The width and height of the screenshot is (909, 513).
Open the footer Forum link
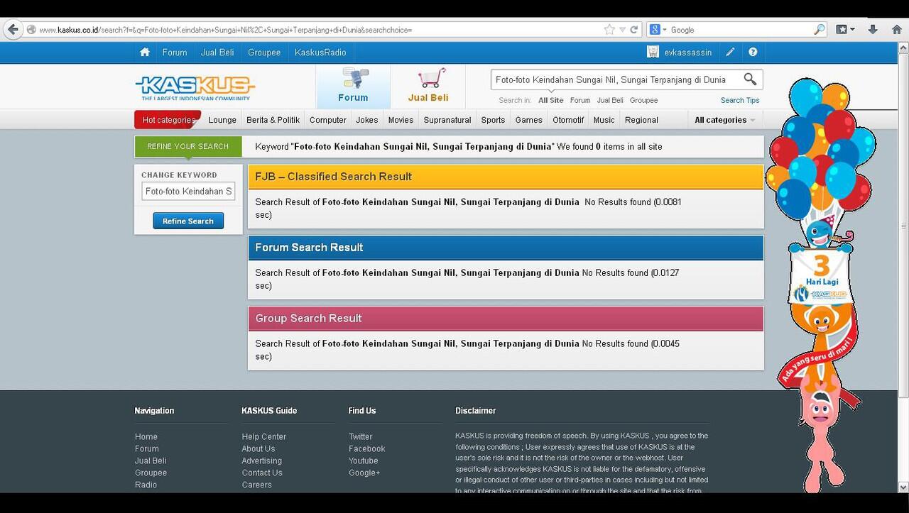pos(147,449)
